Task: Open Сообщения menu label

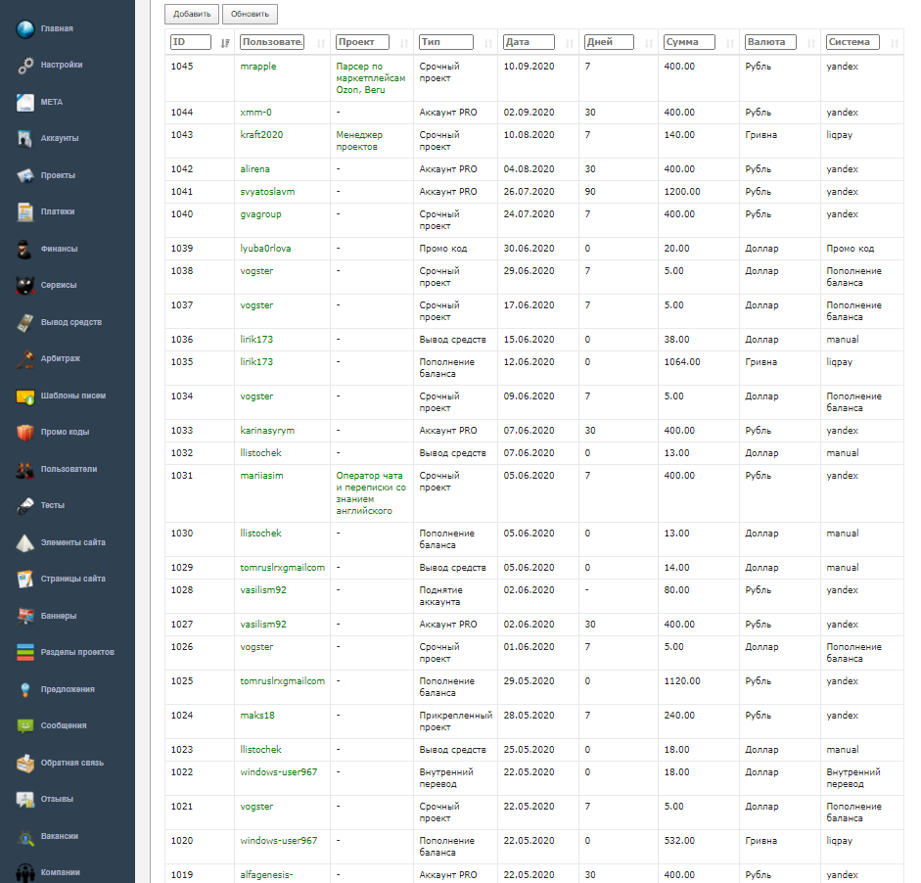Action: [64, 726]
